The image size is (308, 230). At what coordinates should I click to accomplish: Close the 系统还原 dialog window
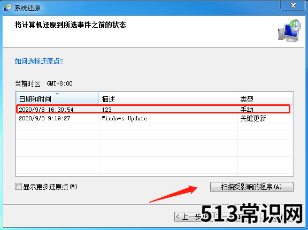(x=293, y=5)
